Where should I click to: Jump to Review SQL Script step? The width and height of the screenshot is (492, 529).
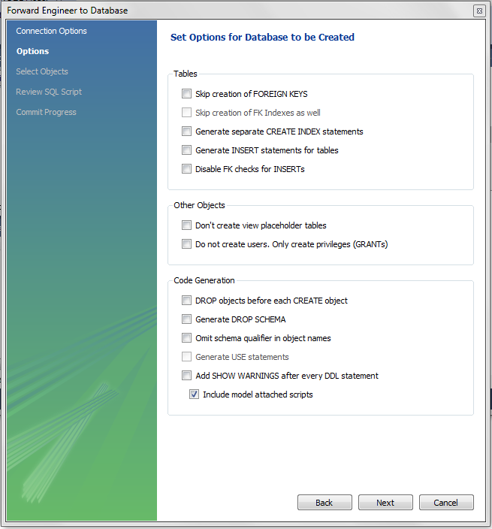[x=49, y=92]
